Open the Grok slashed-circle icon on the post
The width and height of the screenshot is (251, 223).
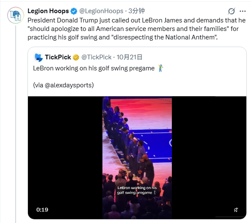tap(232, 11)
